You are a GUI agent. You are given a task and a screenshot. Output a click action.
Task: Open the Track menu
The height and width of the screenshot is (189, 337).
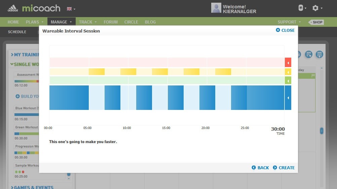coord(87,22)
